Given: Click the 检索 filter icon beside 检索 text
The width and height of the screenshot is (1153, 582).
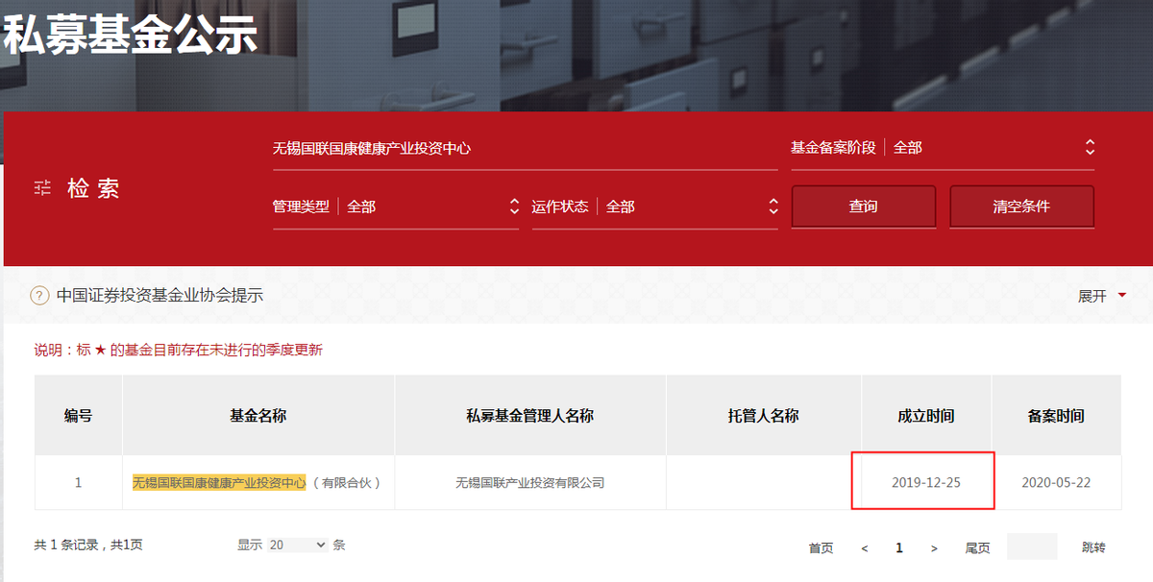Looking at the screenshot, I should click(42, 188).
